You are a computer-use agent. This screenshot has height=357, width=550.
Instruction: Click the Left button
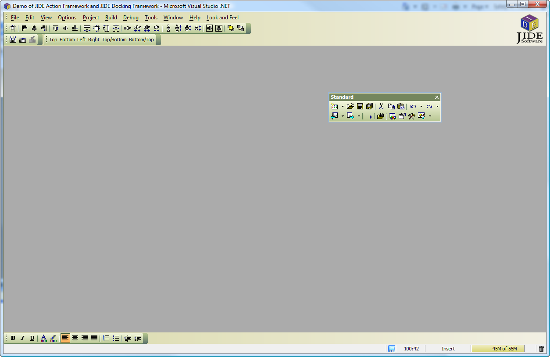pyautogui.click(x=82, y=40)
